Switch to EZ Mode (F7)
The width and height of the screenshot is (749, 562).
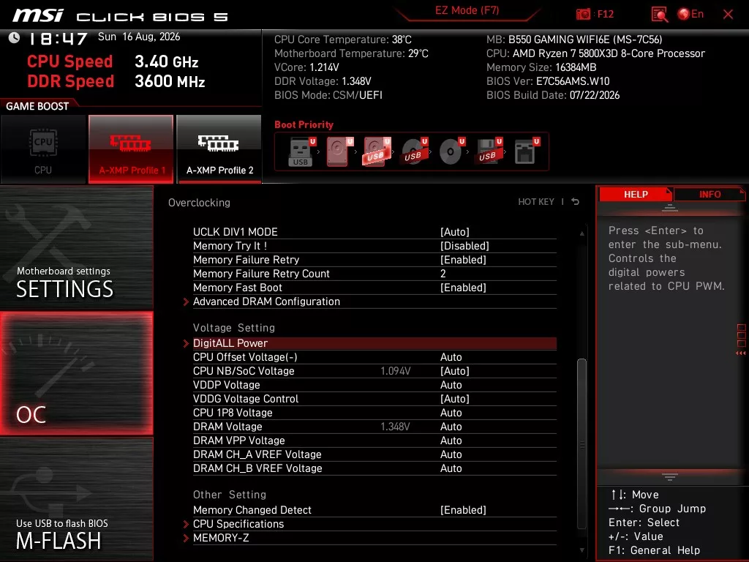(467, 11)
